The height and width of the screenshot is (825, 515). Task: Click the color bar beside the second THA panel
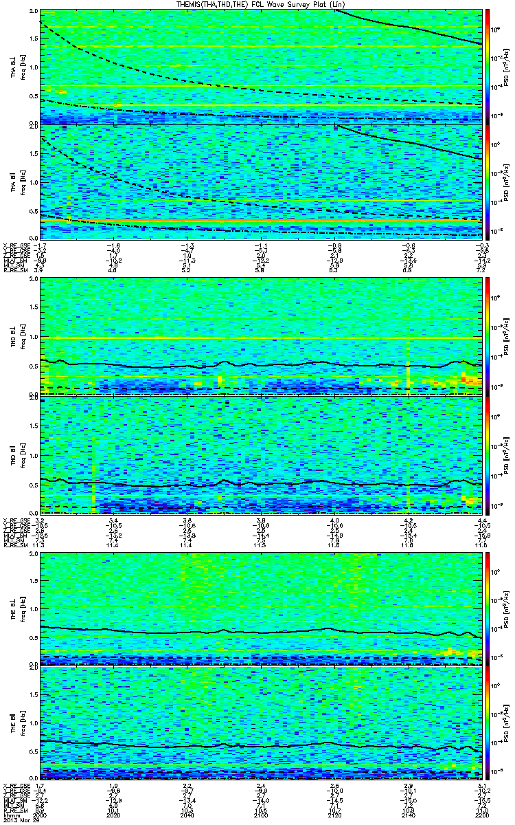point(488,181)
